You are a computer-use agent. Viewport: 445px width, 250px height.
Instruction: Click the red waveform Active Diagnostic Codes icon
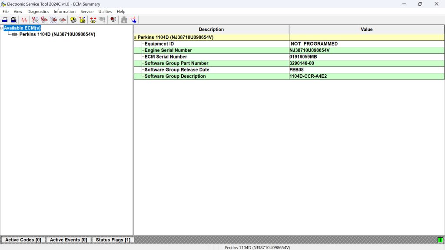(x=25, y=20)
